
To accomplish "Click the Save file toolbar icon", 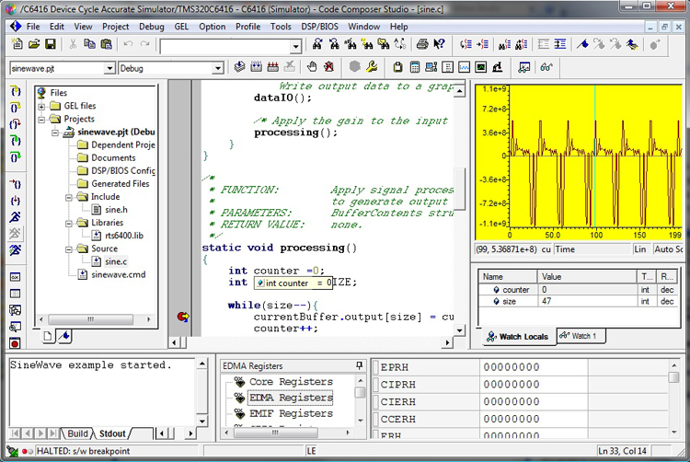I will [50, 44].
